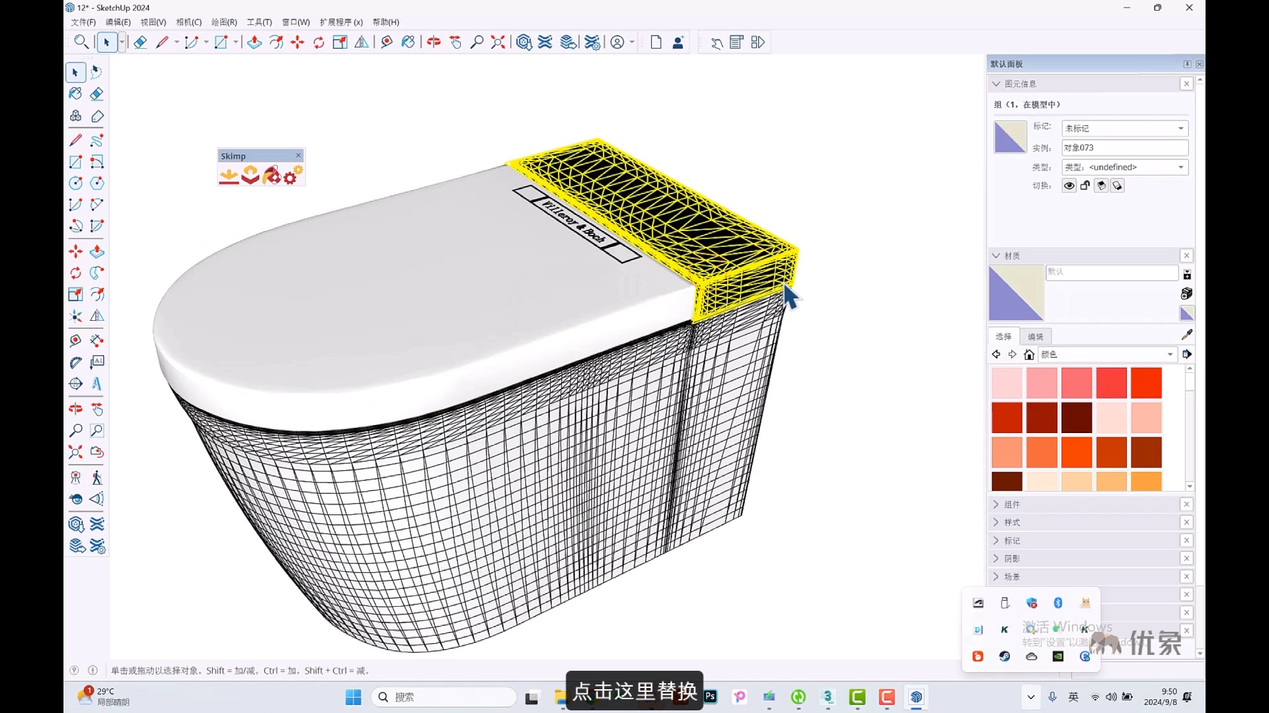This screenshot has height=713, width=1269.
Task: Open the 标记 tag dropdown showing 未标记
Action: (1124, 128)
